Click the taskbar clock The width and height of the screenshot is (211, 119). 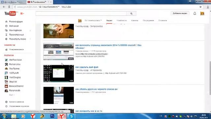point(203,116)
